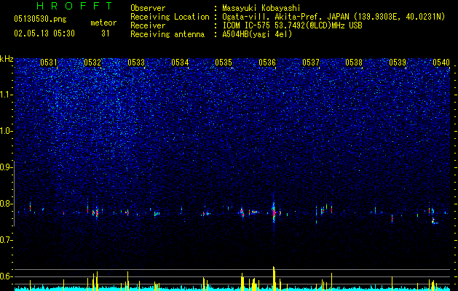Click time marker 0540
Image resolution: width=458 pixels, height=291 pixels.
click(x=441, y=63)
